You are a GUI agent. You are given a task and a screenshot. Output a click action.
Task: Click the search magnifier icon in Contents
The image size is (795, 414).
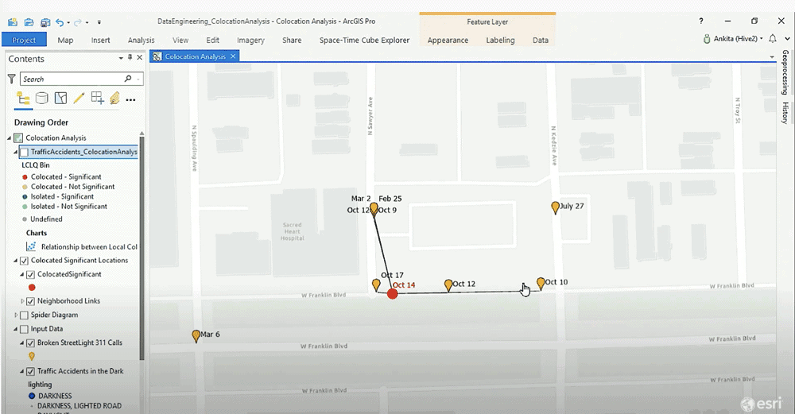point(128,79)
